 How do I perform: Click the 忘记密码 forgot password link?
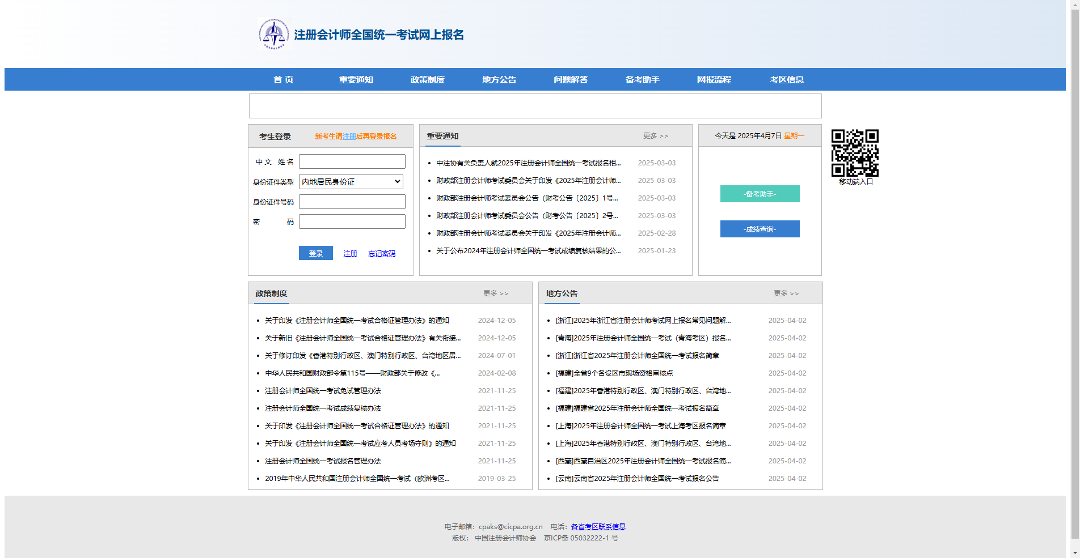coord(382,253)
